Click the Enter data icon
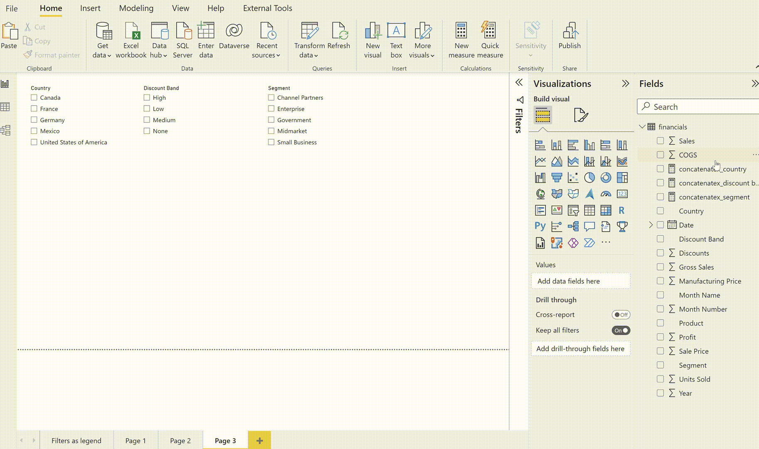Screen dimensions: 759x449 pyautogui.click(x=206, y=31)
